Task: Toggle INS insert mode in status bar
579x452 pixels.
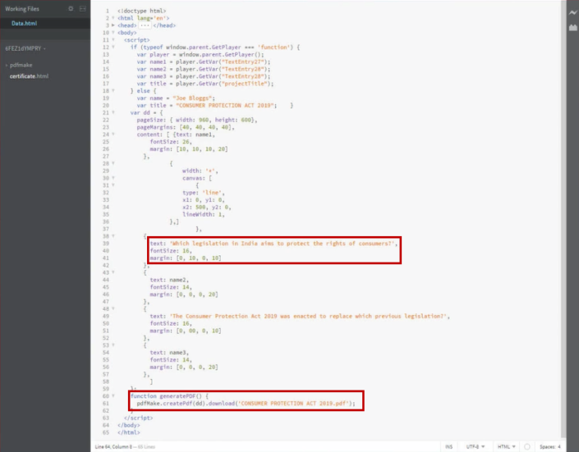Action: pos(449,446)
